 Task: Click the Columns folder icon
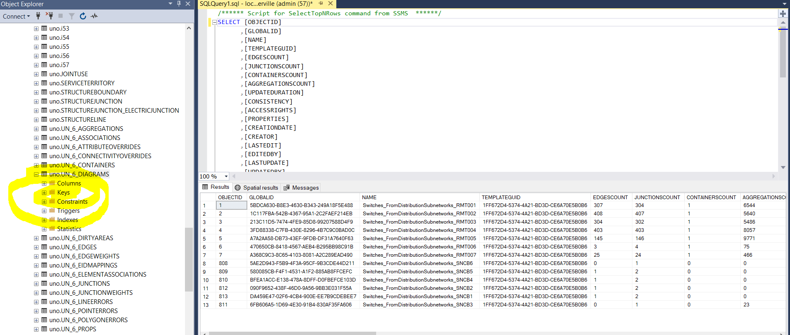tap(52, 183)
